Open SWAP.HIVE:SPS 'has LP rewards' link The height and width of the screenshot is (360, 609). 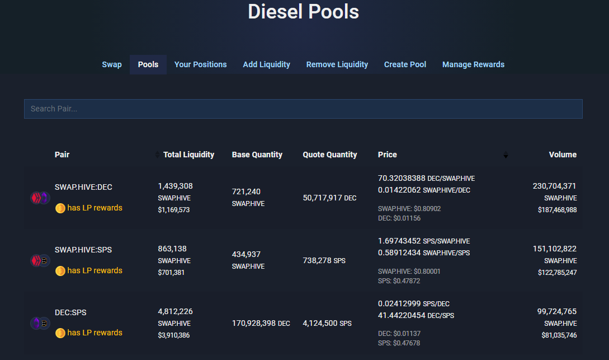(x=95, y=270)
